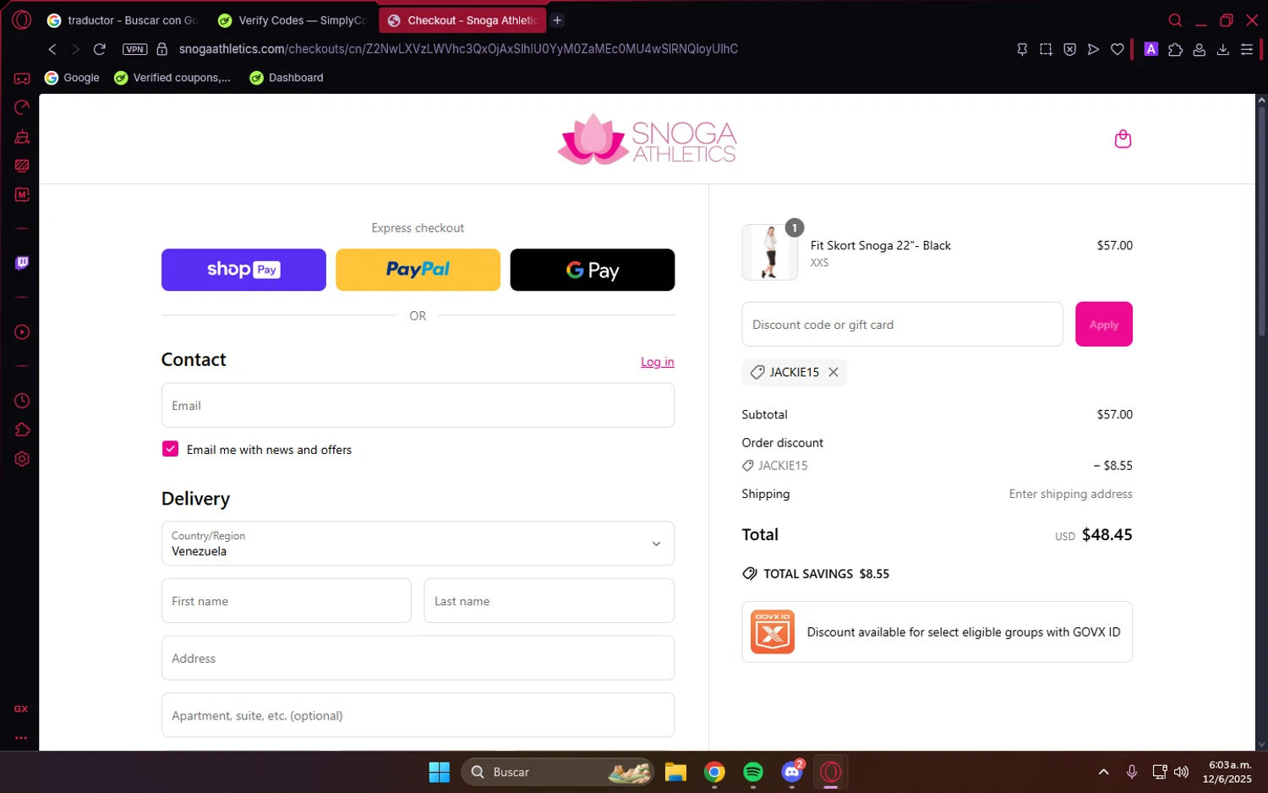Click the pink Apply discount button
The image size is (1268, 793).
[x=1104, y=325]
